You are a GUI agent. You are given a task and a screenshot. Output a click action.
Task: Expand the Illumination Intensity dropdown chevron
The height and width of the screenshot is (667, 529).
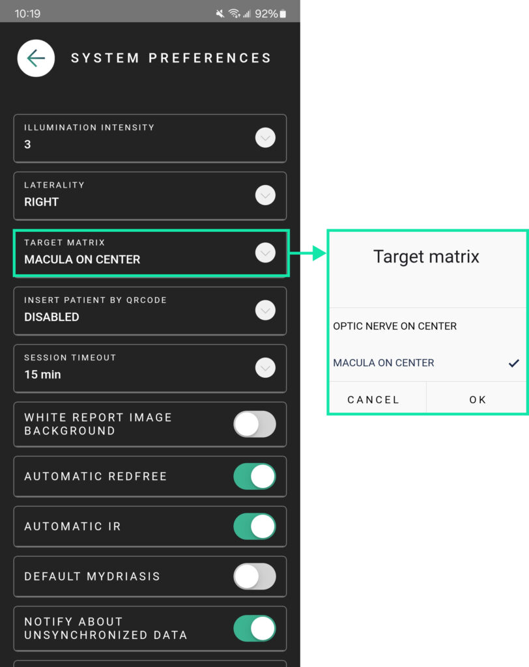(x=265, y=138)
